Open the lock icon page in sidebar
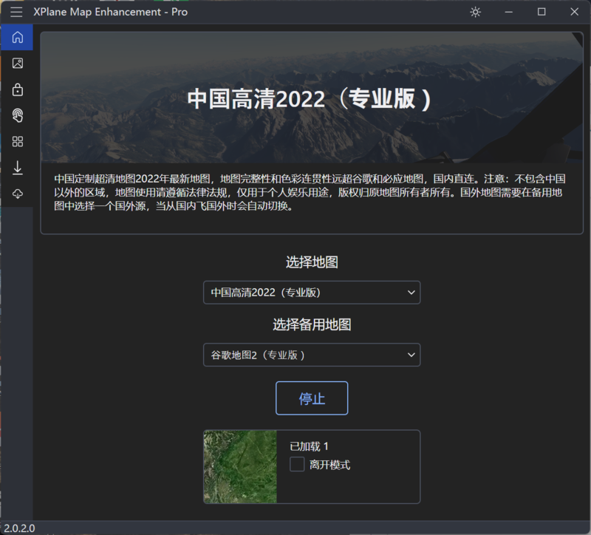This screenshot has height=535, width=591. 17,89
